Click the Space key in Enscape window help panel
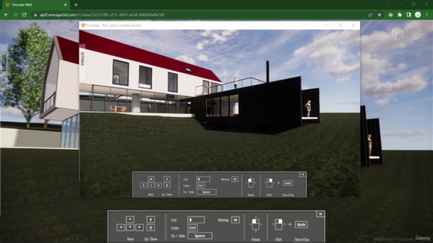The height and width of the screenshot is (243, 433). click(x=206, y=192)
